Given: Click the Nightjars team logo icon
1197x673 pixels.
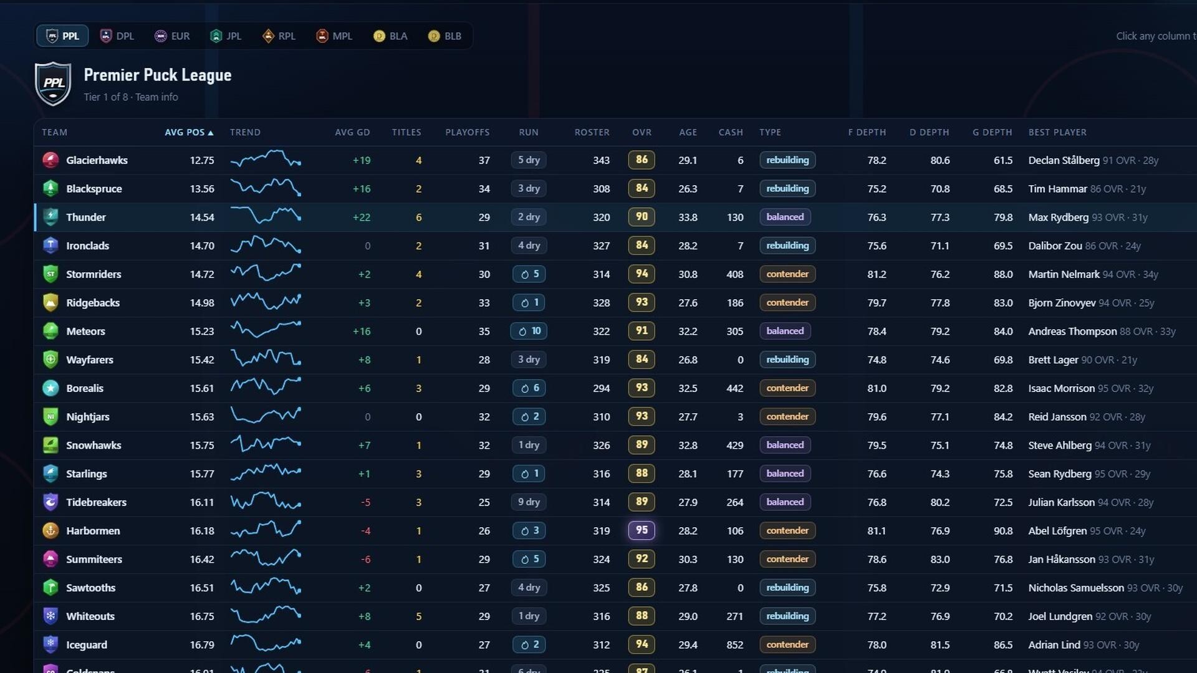Looking at the screenshot, I should (50, 417).
